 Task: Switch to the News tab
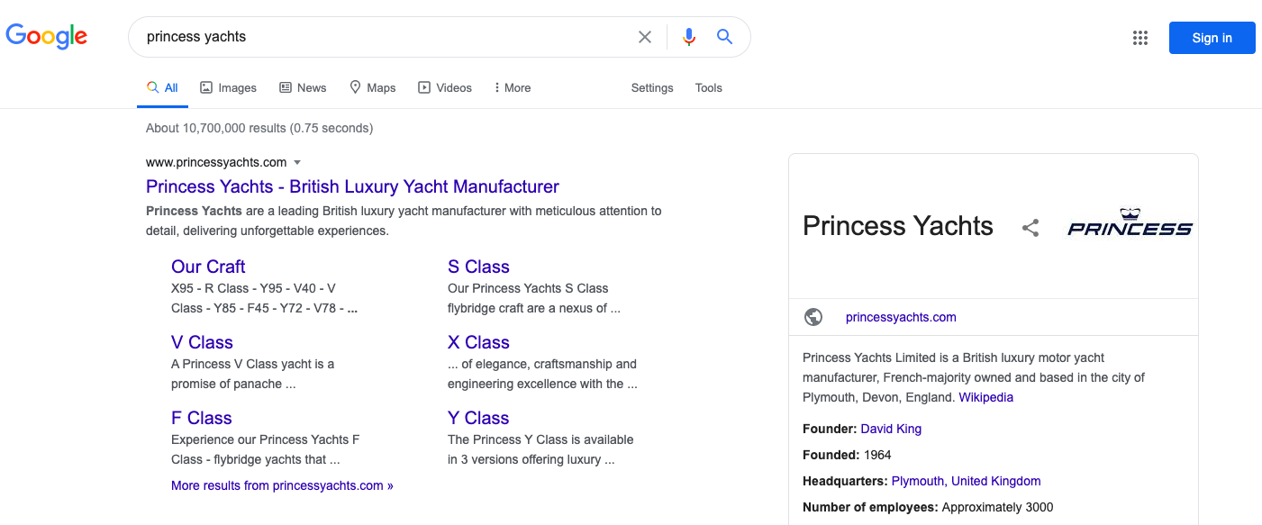point(303,88)
